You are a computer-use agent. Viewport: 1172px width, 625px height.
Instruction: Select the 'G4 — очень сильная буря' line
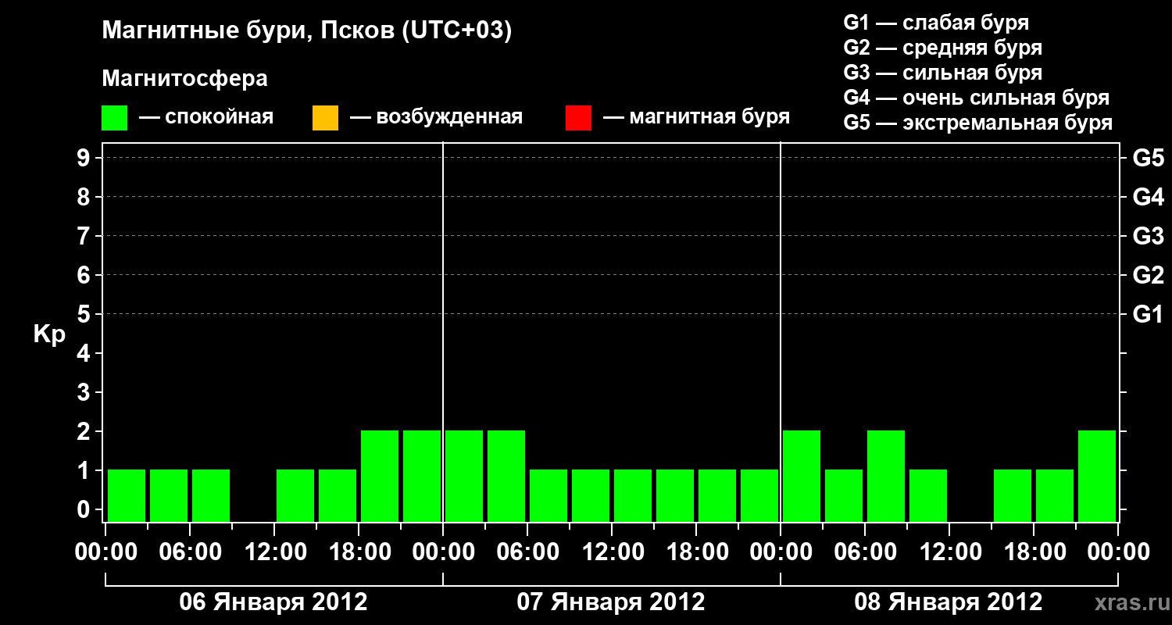click(977, 98)
